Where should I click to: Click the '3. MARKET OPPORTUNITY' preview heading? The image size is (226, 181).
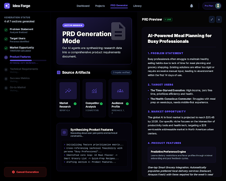point(167,112)
